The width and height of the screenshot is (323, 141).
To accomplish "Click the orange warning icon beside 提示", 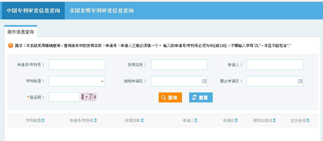I will click(10, 45).
